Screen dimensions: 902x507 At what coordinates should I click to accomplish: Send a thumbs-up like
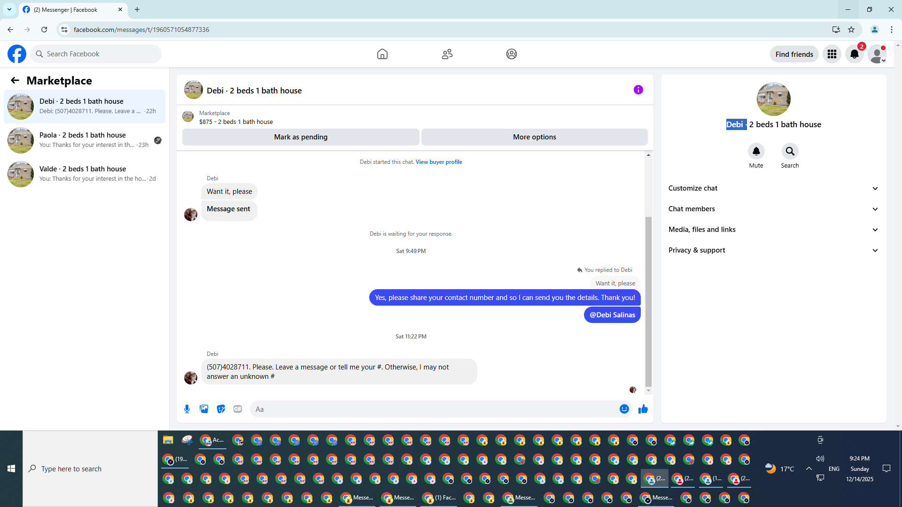click(x=643, y=409)
